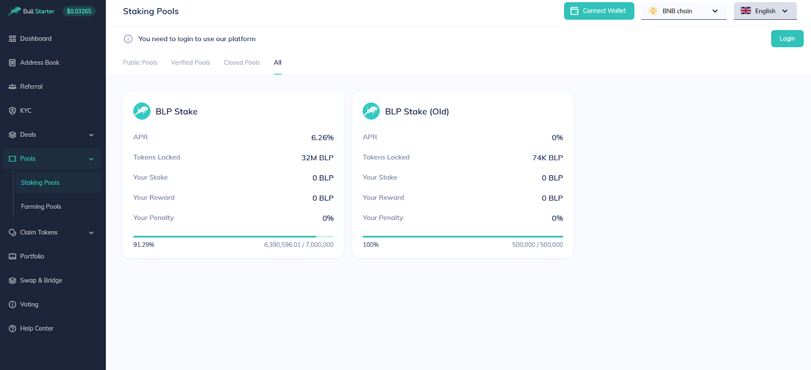Click the BLP Stake bull logo
The height and width of the screenshot is (370, 811).
click(x=142, y=111)
